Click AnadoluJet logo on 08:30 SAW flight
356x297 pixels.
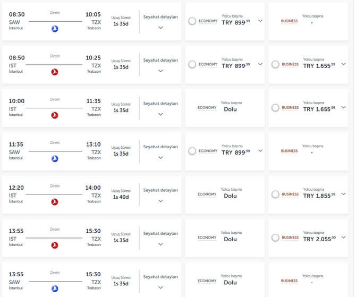(x=54, y=28)
